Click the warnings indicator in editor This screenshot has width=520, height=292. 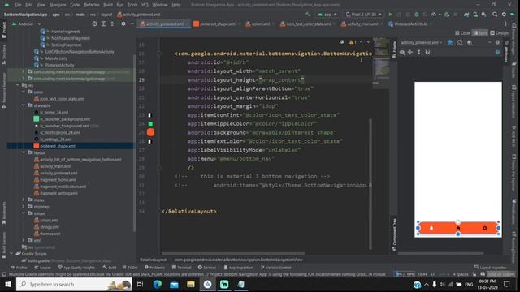353,42
